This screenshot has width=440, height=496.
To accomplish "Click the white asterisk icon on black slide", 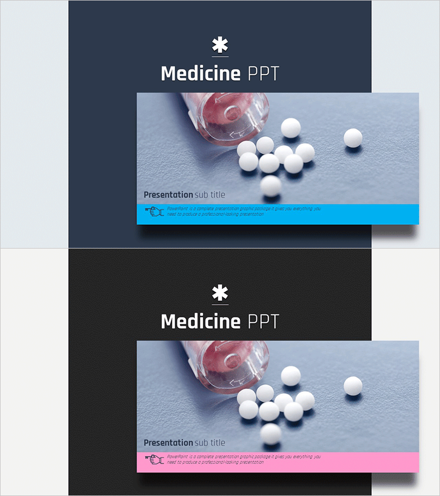I will point(220,293).
